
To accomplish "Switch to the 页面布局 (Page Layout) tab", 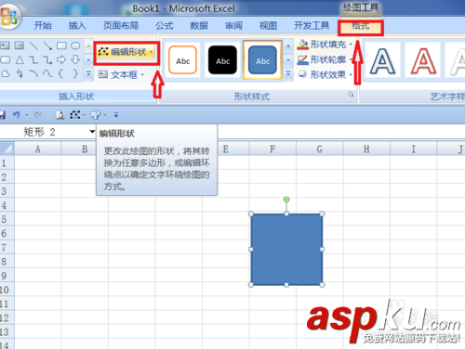I will pyautogui.click(x=121, y=25).
